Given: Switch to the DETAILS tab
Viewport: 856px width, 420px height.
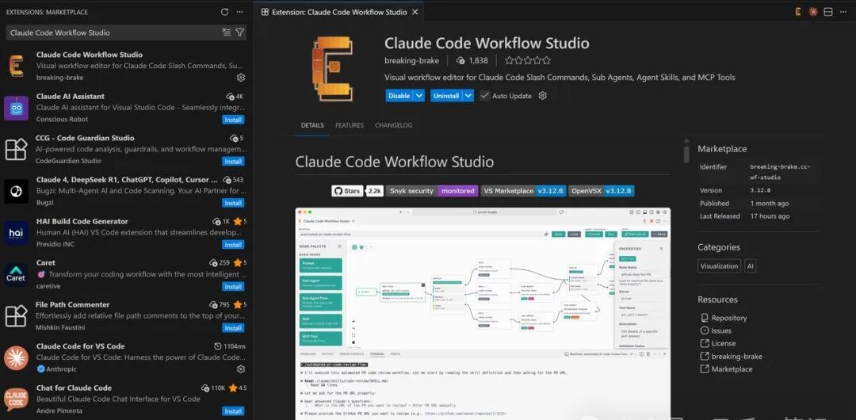Looking at the screenshot, I should point(312,126).
